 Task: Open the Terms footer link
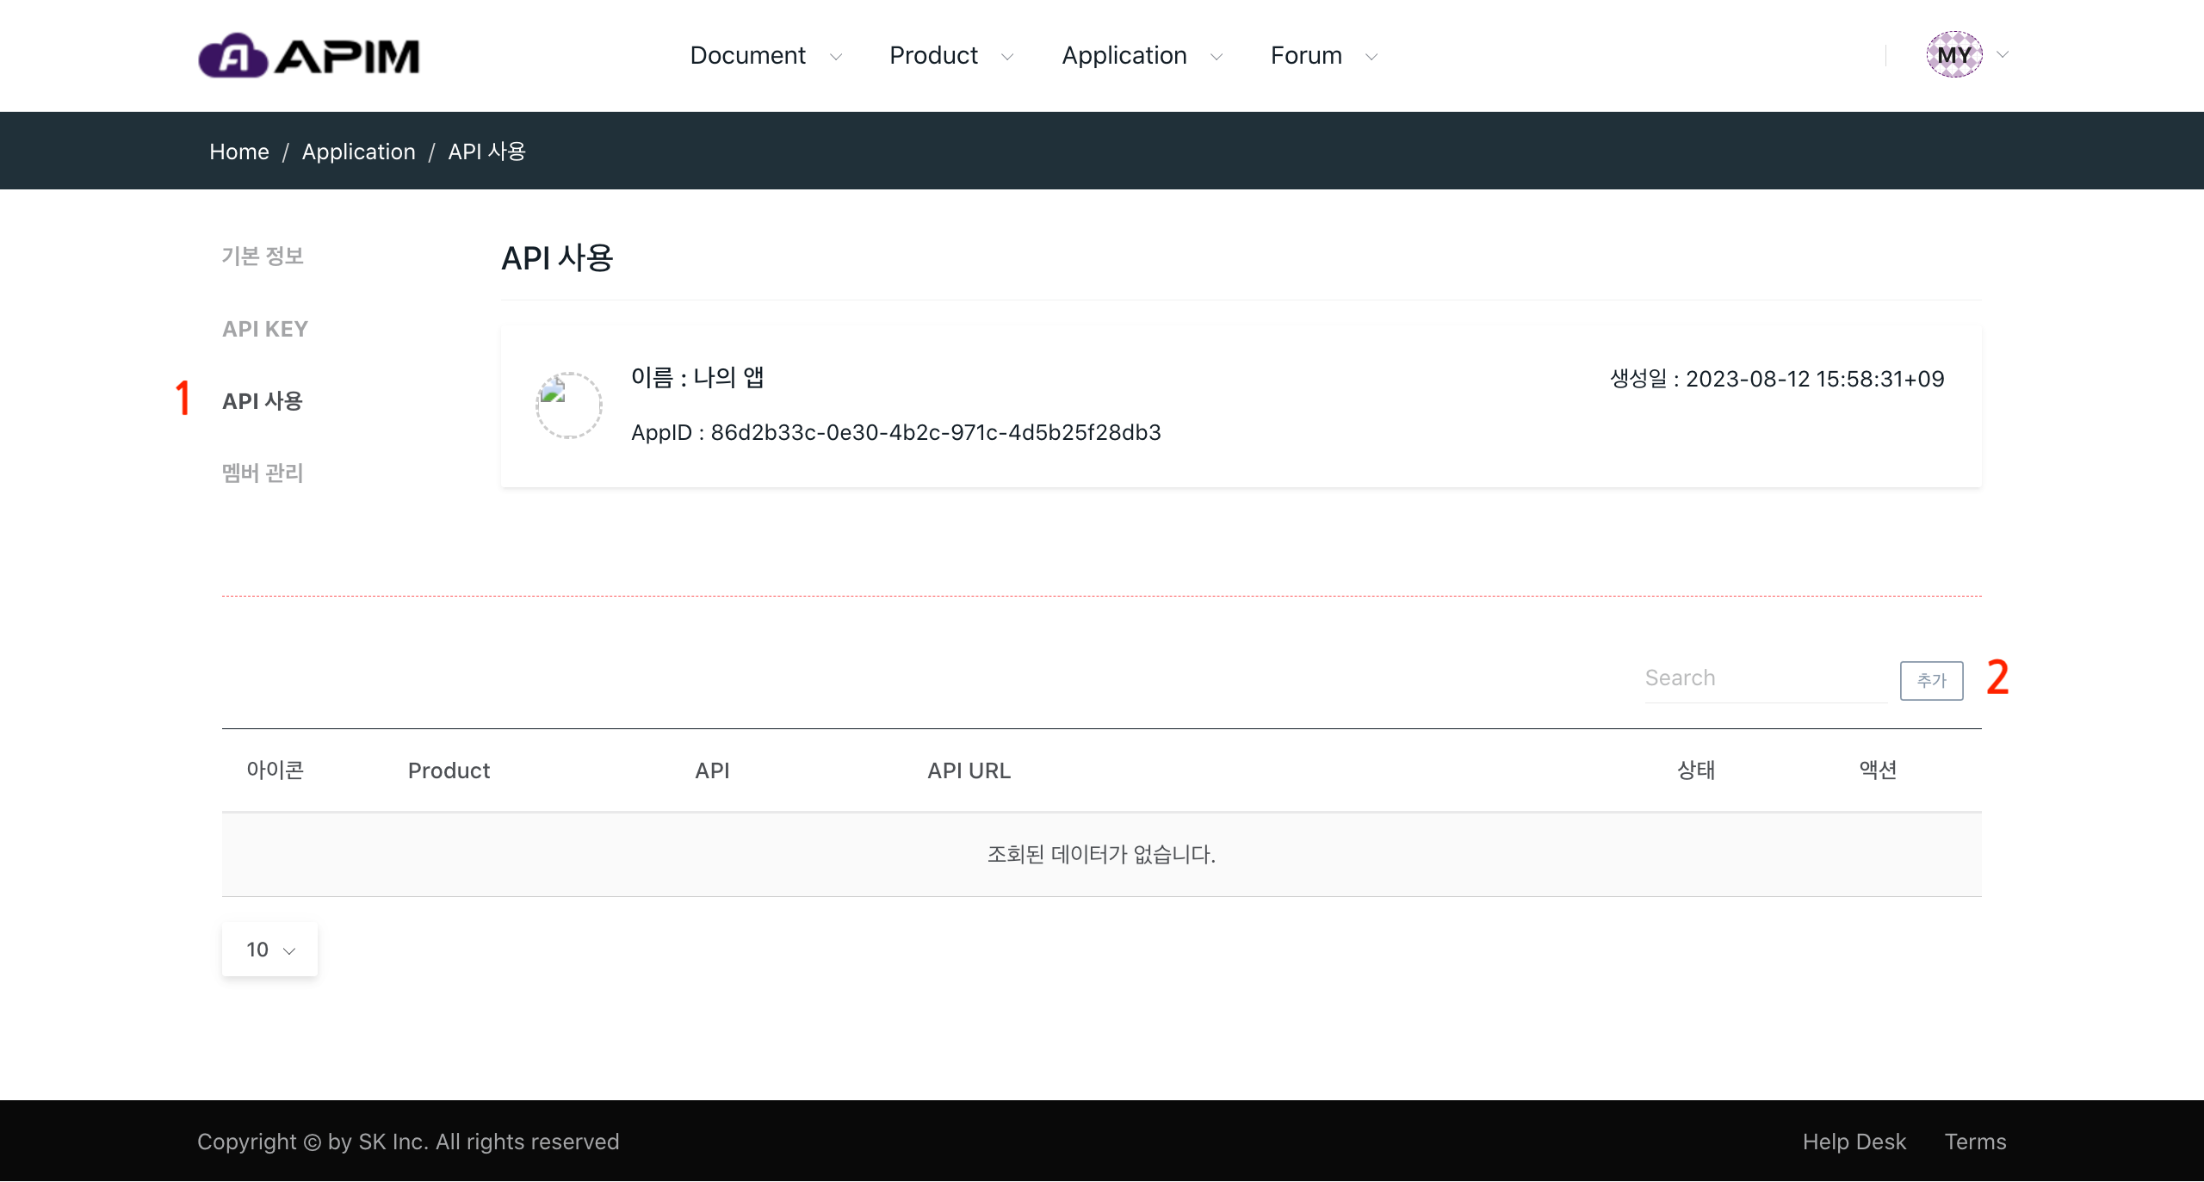[1975, 1142]
